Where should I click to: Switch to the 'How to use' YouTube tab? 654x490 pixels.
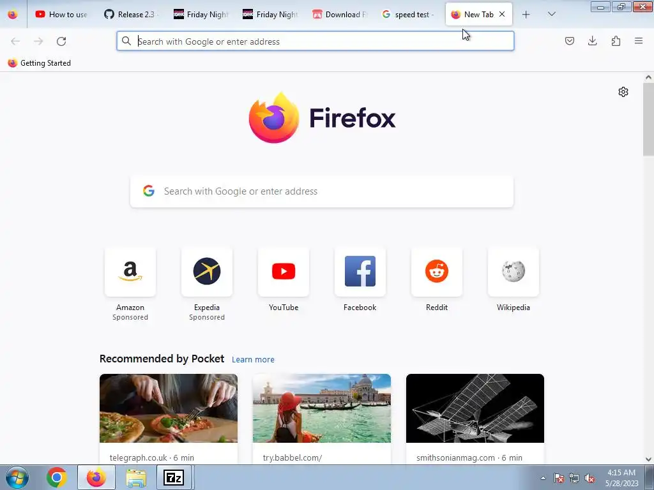coord(62,15)
